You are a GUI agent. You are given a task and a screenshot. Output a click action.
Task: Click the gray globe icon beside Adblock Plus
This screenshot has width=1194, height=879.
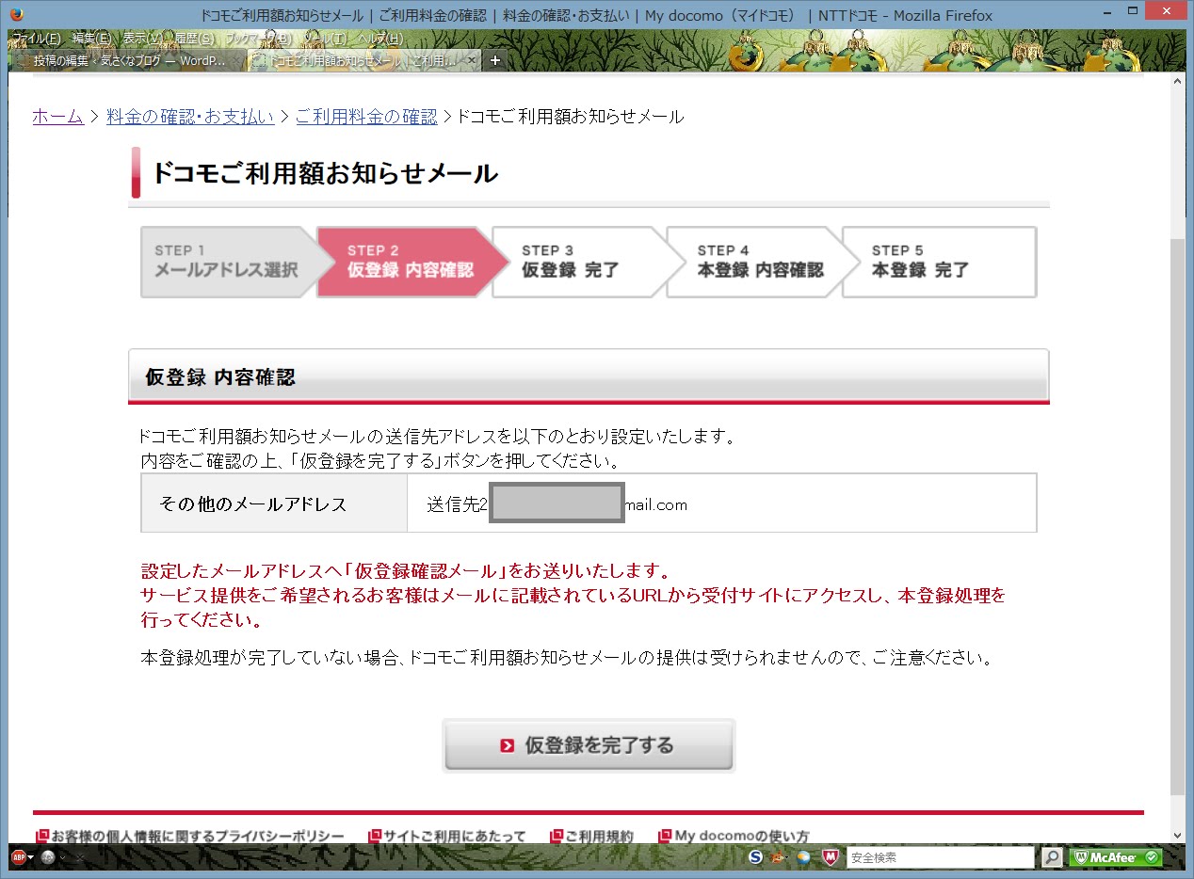[x=47, y=857]
